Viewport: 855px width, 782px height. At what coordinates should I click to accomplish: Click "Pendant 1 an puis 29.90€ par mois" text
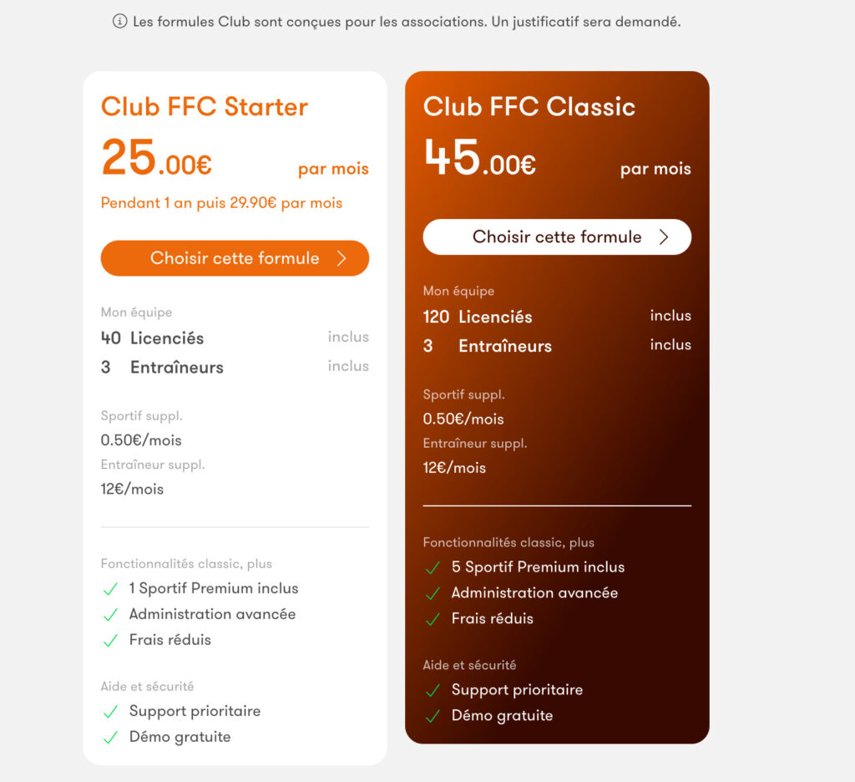point(221,203)
